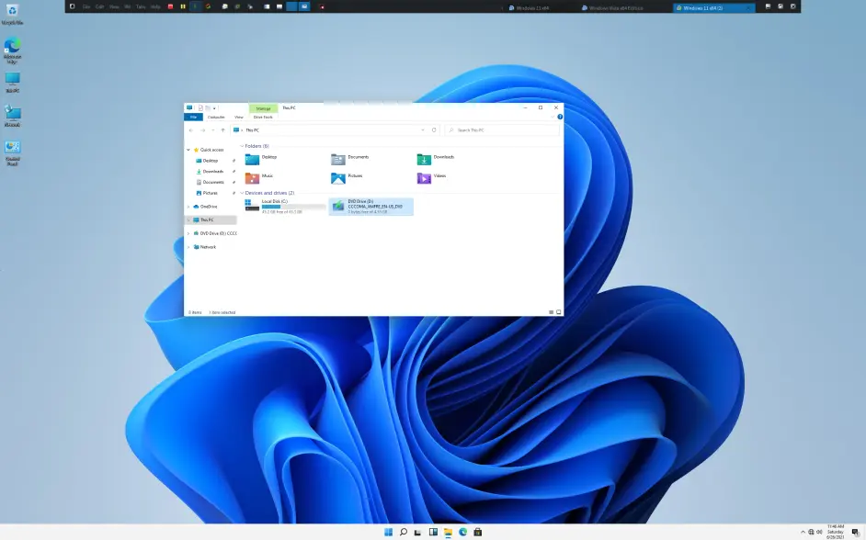Viewport: 866px width, 540px height.
Task: Switch to Large icons view in status bar
Action: tap(558, 312)
